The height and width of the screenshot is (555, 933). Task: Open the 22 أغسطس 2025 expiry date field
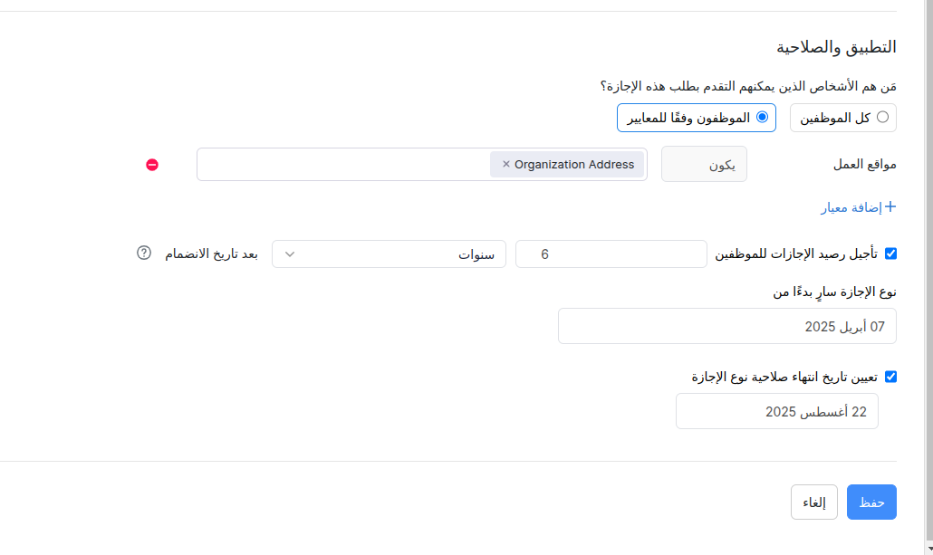click(x=776, y=411)
